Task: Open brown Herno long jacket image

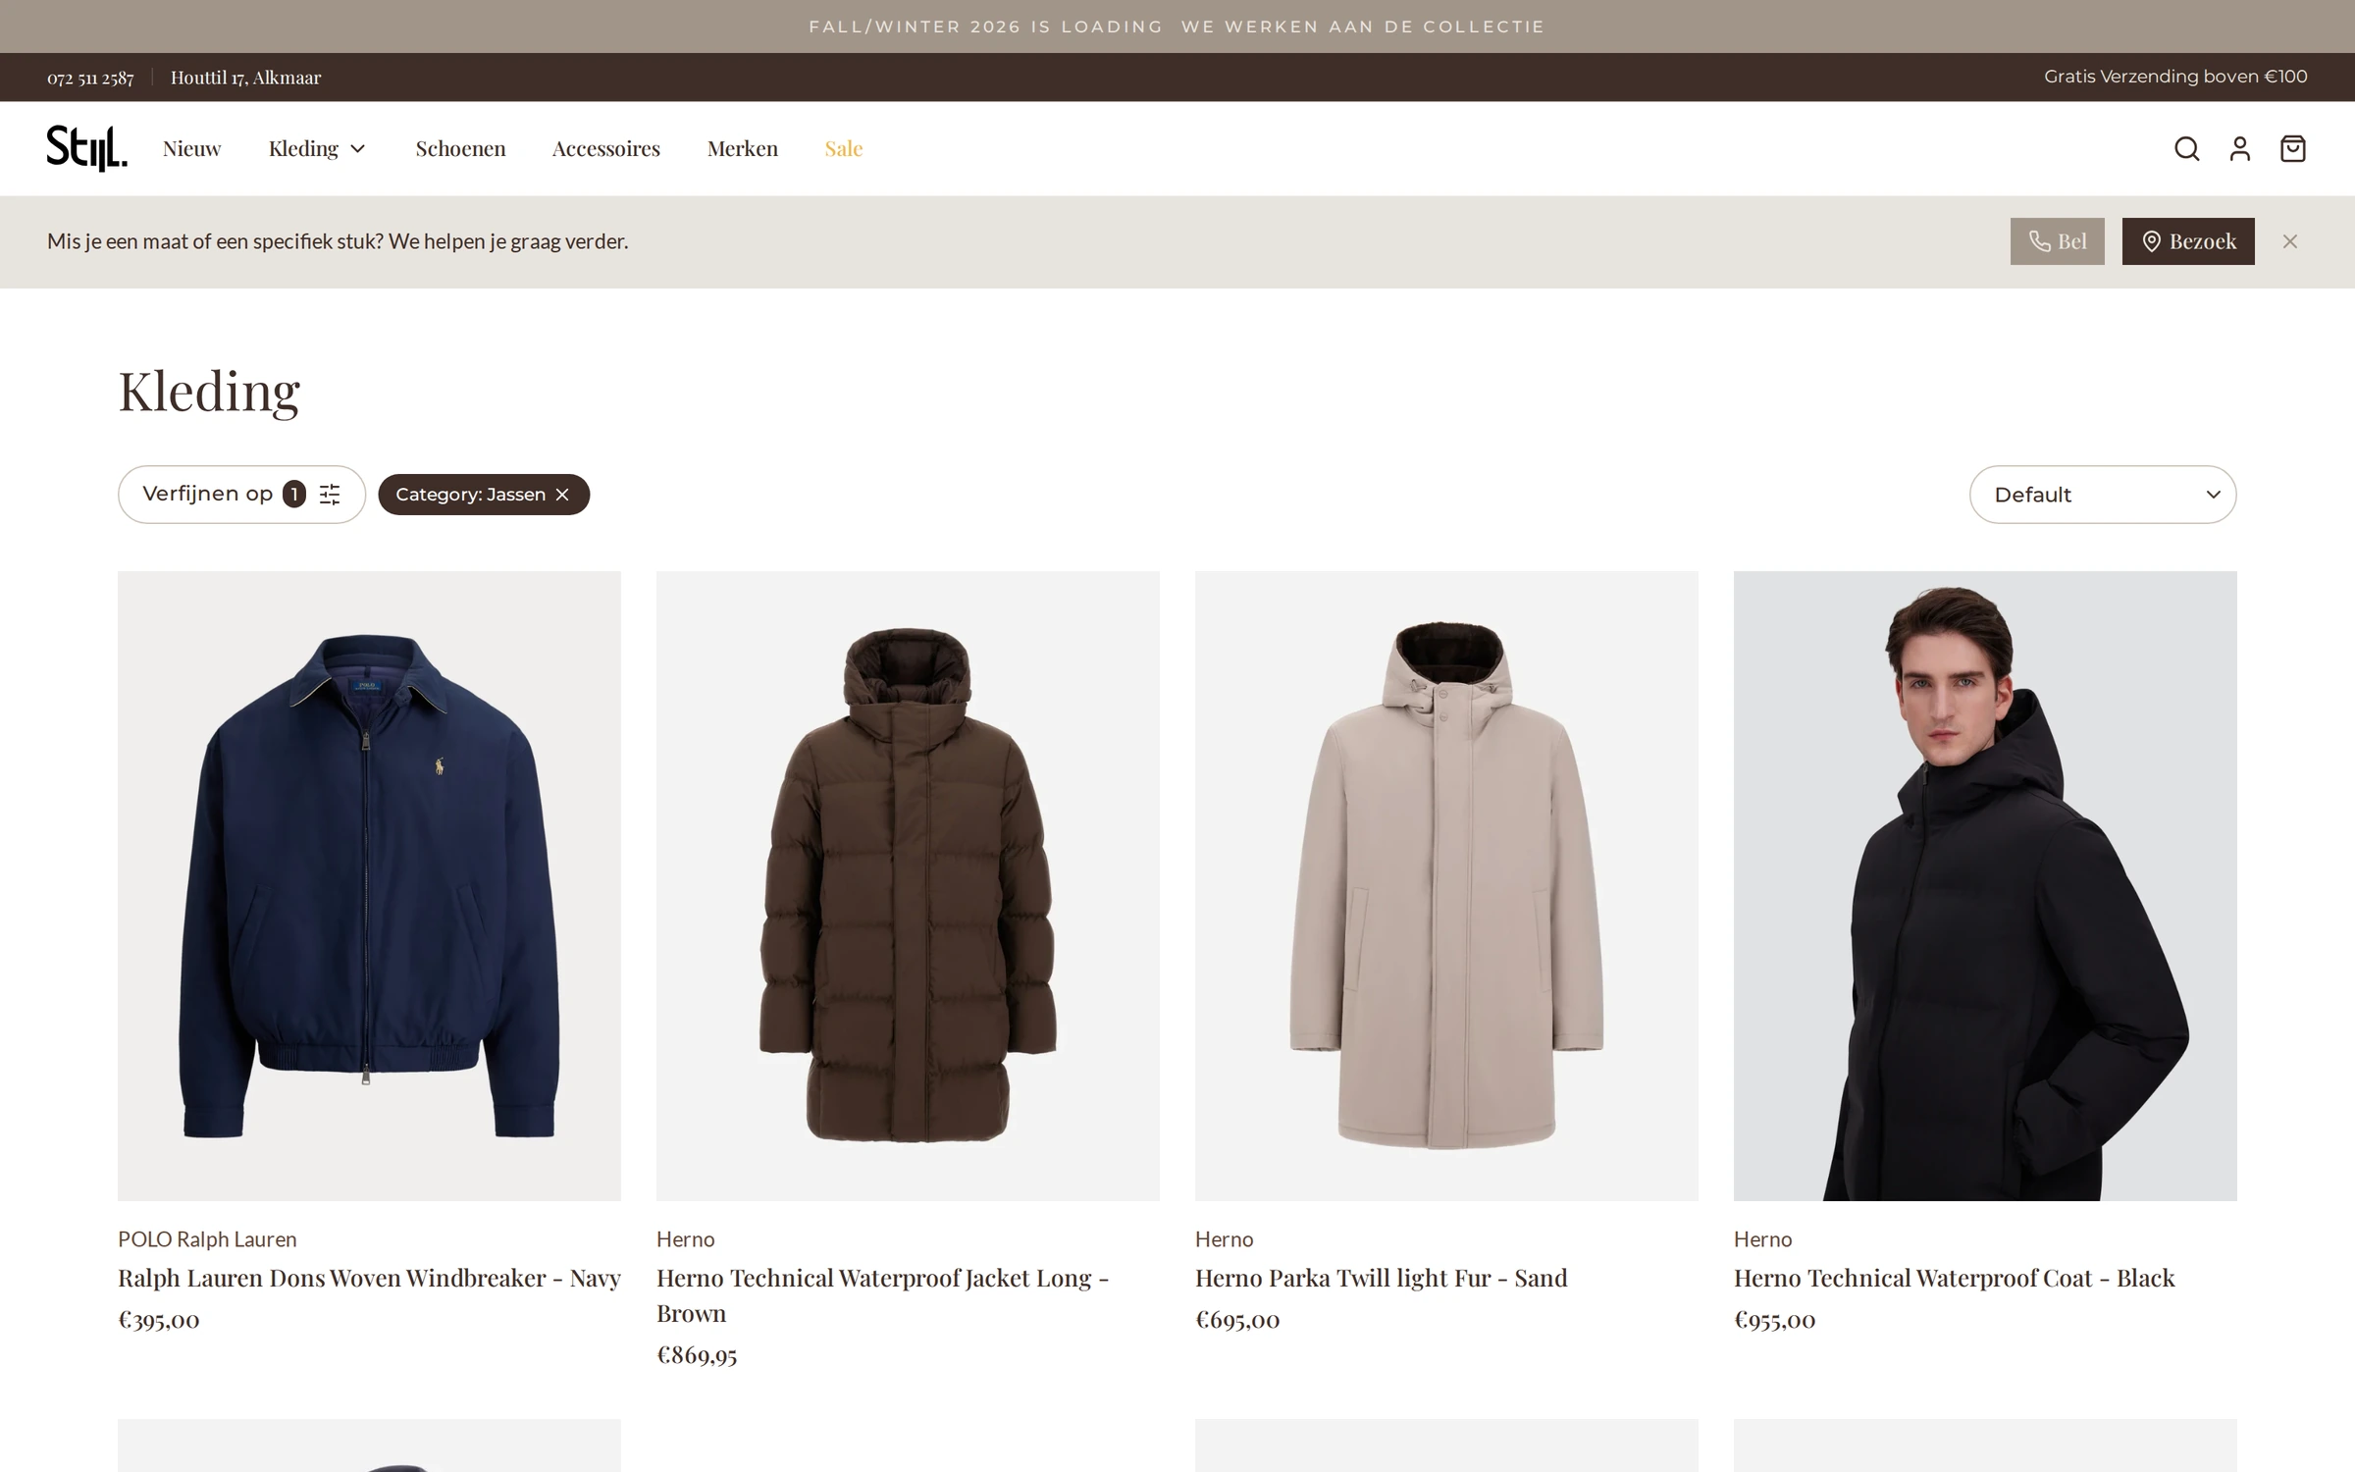Action: (908, 886)
